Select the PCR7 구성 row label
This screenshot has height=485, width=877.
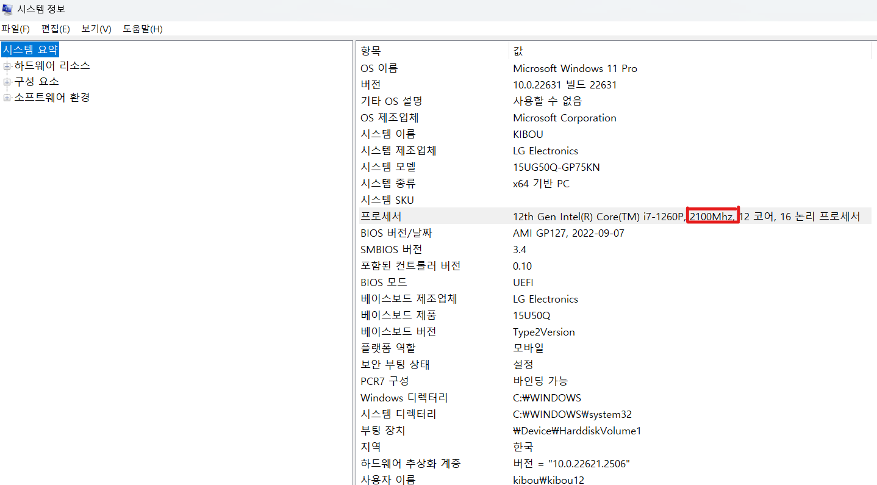(385, 381)
